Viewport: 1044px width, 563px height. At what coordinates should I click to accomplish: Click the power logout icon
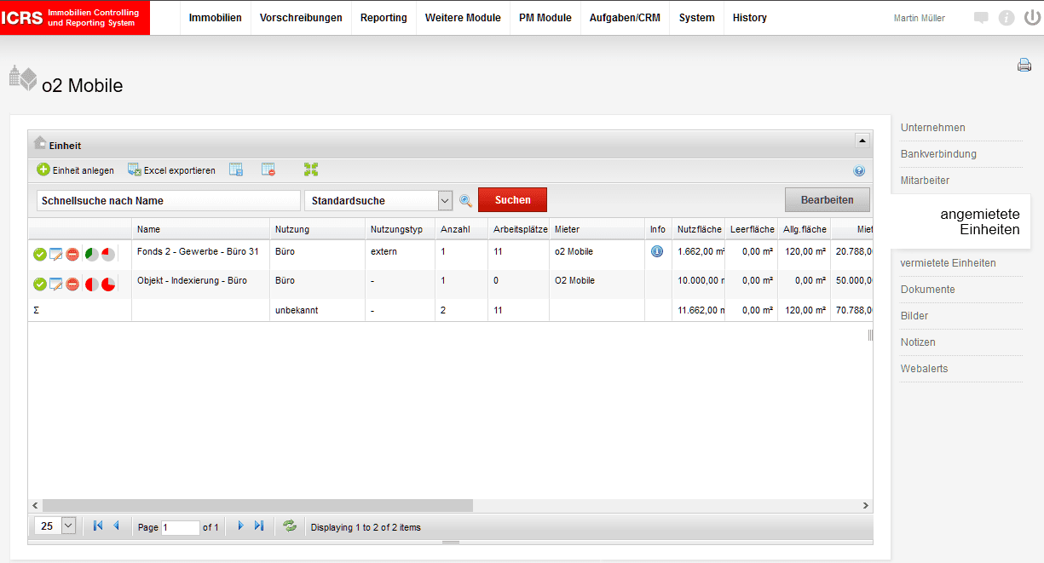(x=1031, y=18)
